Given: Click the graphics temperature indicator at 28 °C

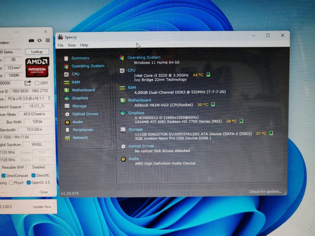Looking at the screenshot, I should point(241,121).
